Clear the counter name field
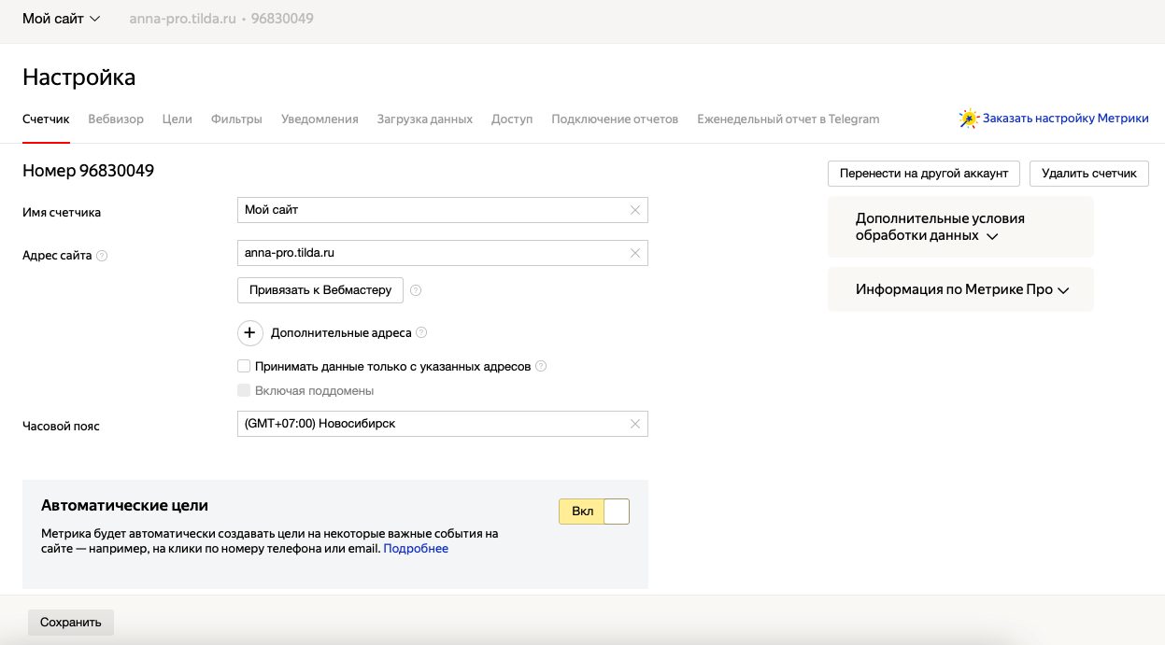The height and width of the screenshot is (645, 1165). point(635,210)
